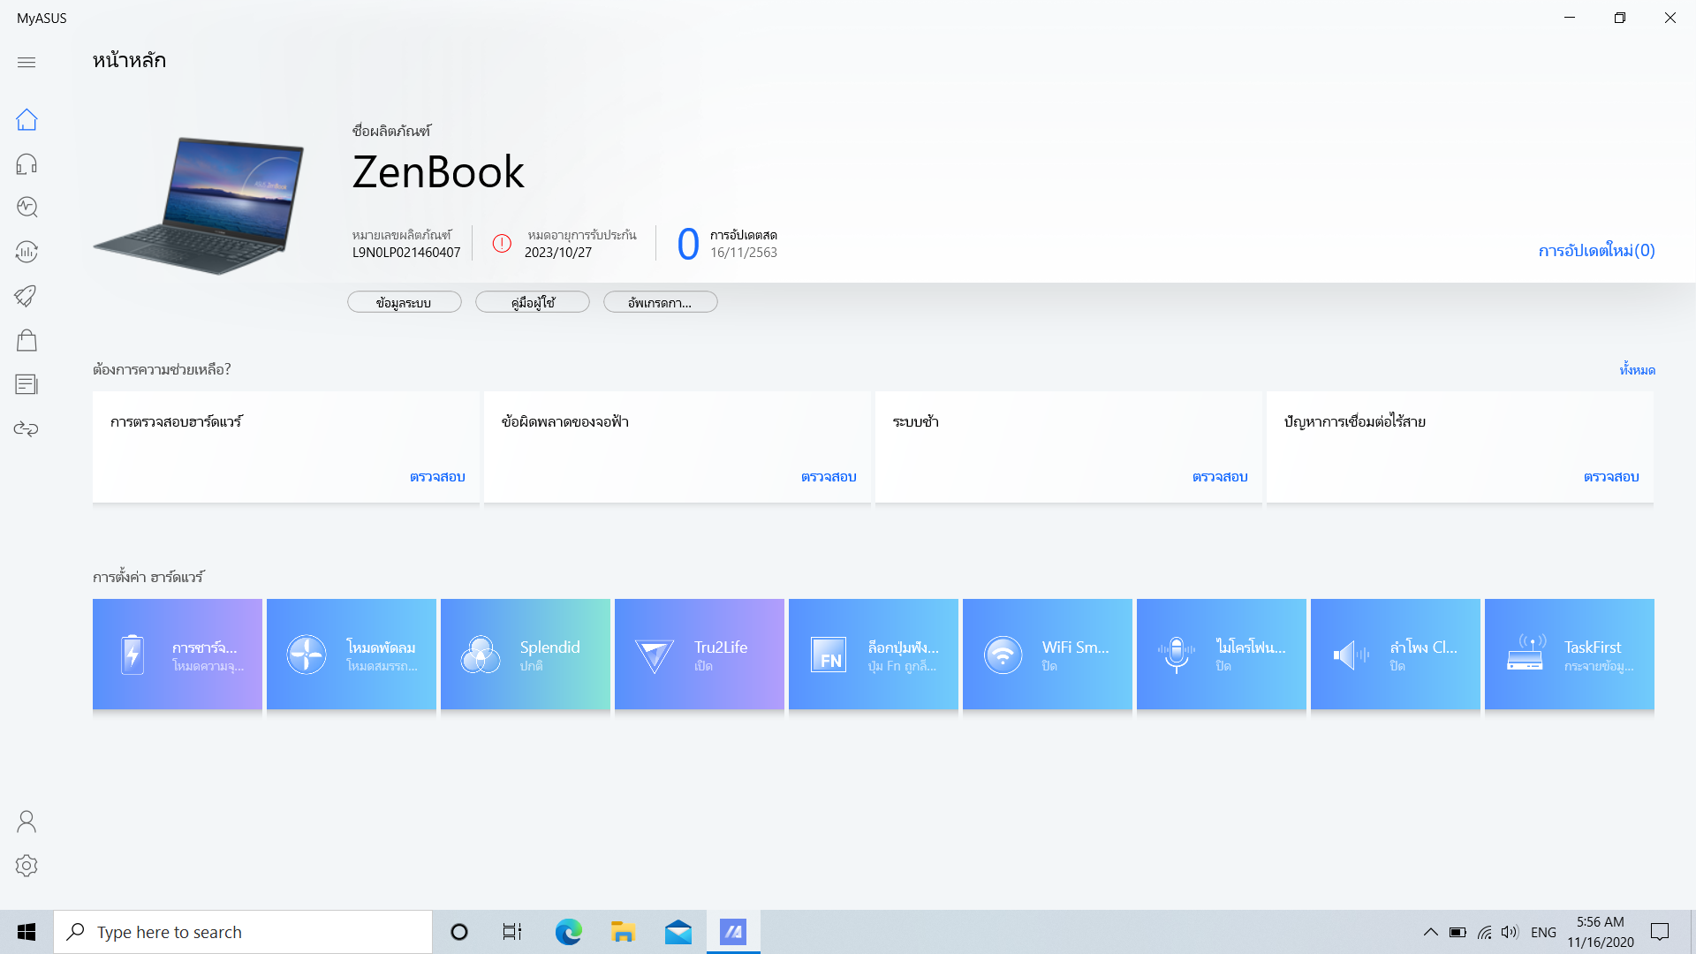Open File Explorer from the taskbar

(623, 932)
